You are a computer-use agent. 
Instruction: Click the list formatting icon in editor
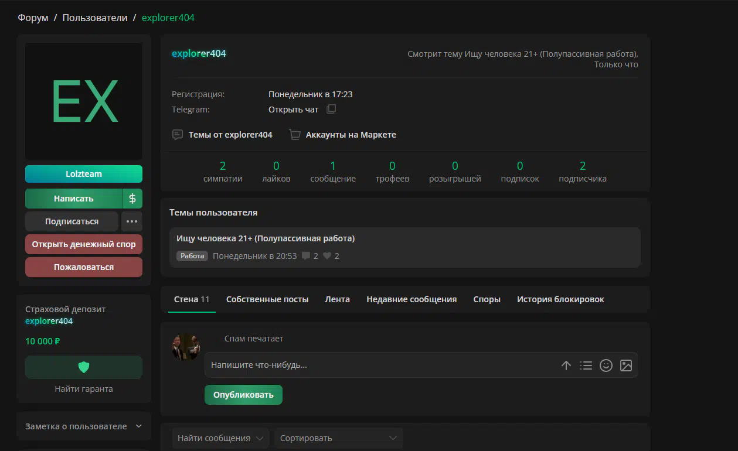(x=586, y=365)
